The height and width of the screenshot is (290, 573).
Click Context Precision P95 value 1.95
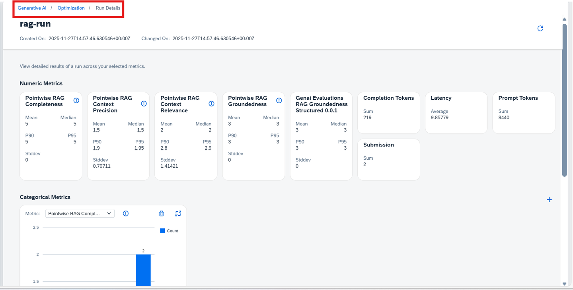(x=138, y=148)
